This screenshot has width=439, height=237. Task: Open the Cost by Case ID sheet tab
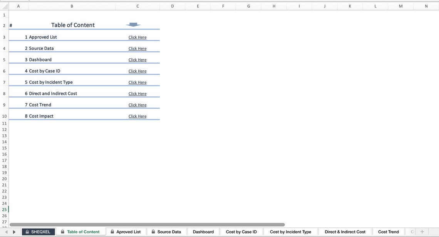[x=241, y=232]
